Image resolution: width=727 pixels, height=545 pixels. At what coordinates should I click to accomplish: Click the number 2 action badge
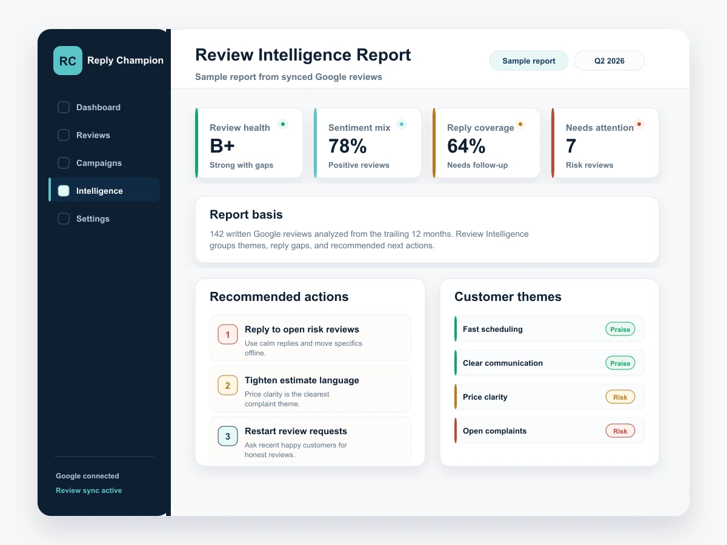tap(228, 385)
